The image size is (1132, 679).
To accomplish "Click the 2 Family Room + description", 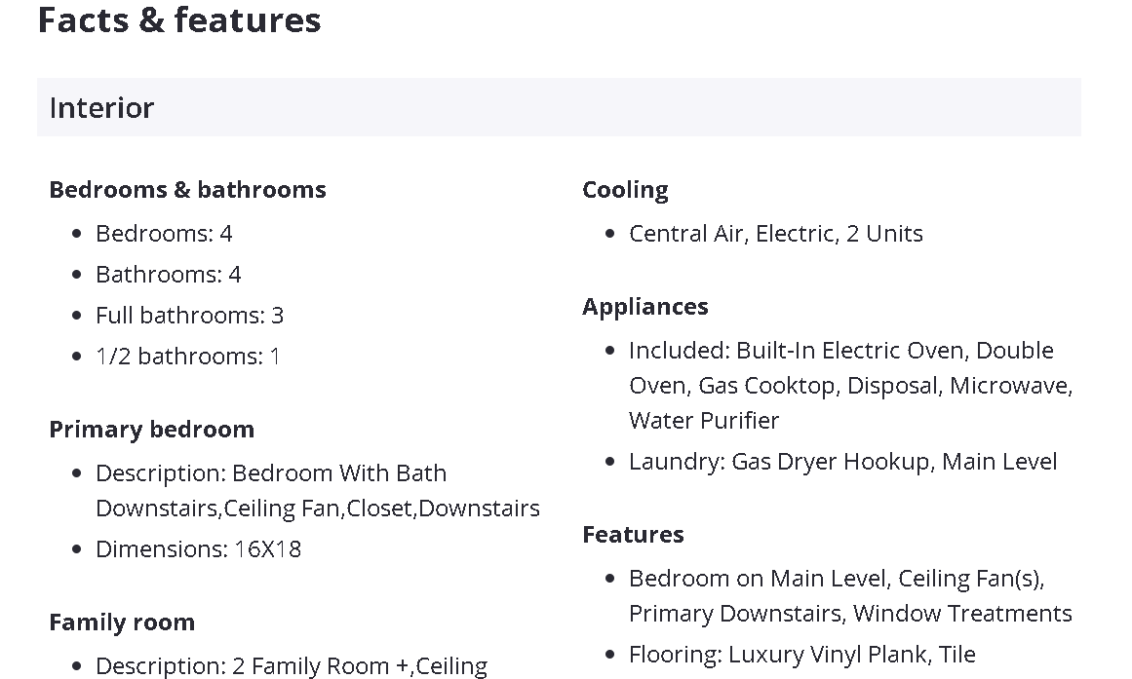I will click(291, 666).
